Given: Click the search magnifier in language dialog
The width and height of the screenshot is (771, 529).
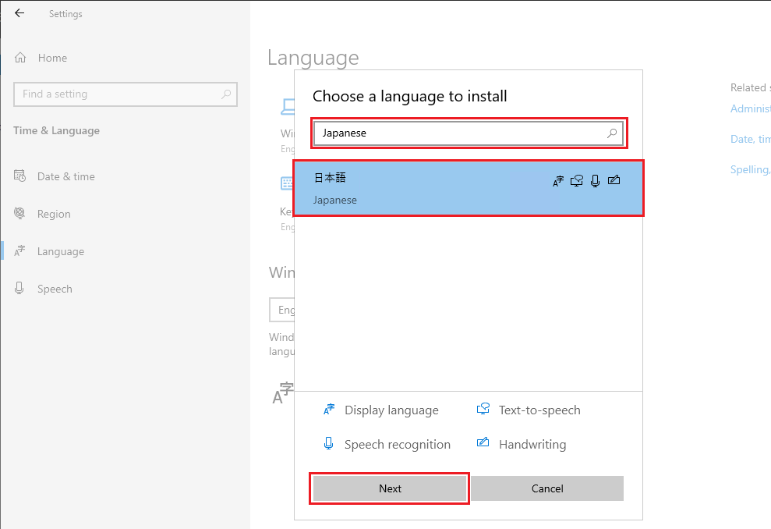Looking at the screenshot, I should coord(612,133).
